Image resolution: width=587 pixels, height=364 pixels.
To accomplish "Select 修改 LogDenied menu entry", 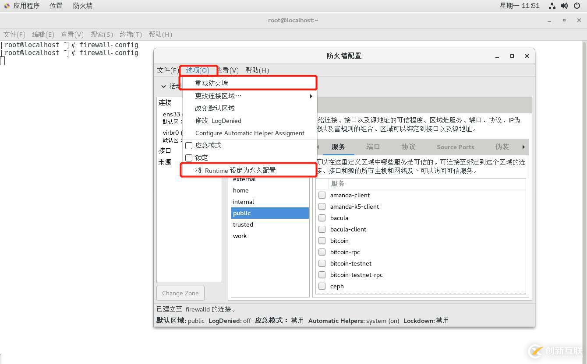I will tap(249, 121).
